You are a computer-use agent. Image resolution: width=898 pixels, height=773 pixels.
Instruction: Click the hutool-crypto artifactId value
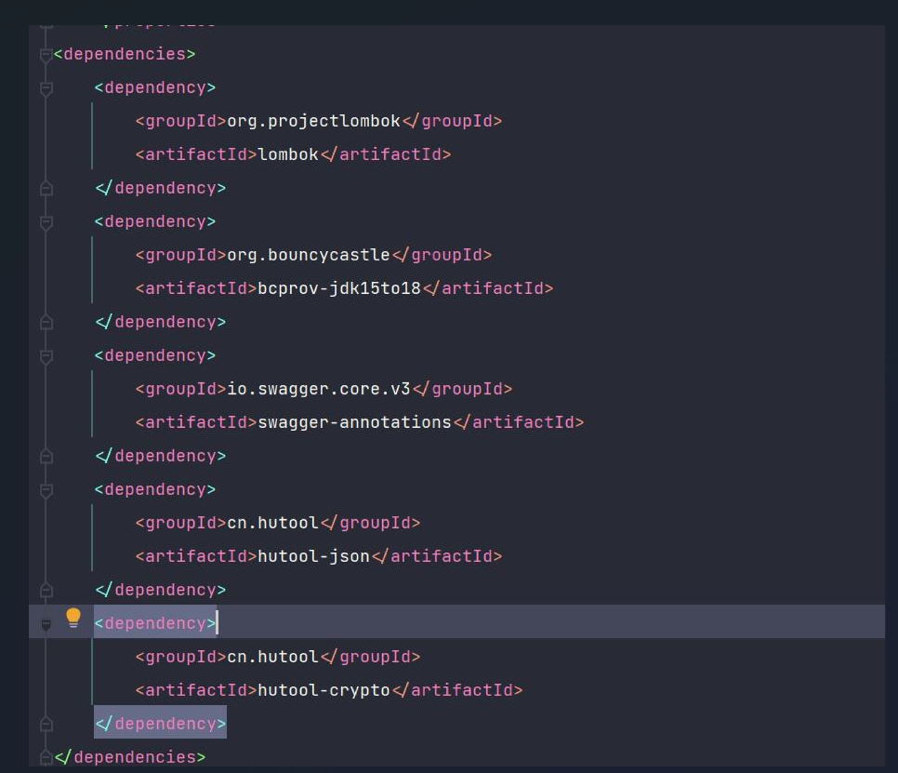(x=324, y=690)
